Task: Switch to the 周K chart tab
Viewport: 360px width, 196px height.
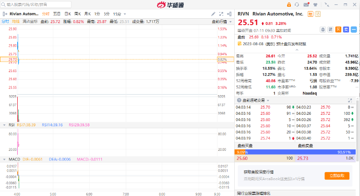Action: tap(78, 14)
